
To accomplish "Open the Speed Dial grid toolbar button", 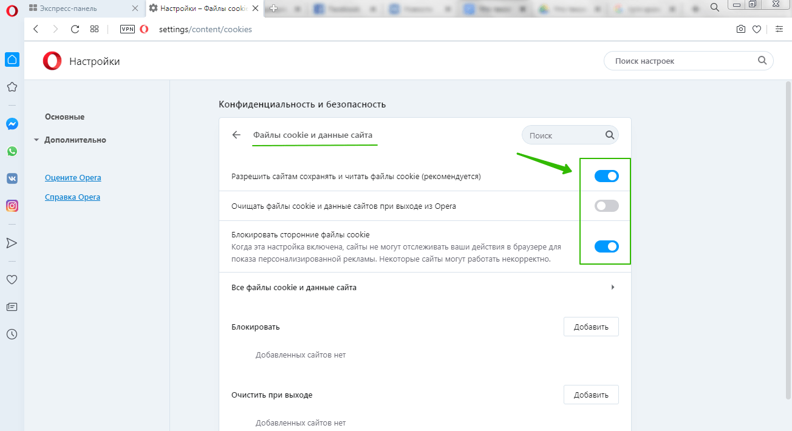I will pos(94,29).
